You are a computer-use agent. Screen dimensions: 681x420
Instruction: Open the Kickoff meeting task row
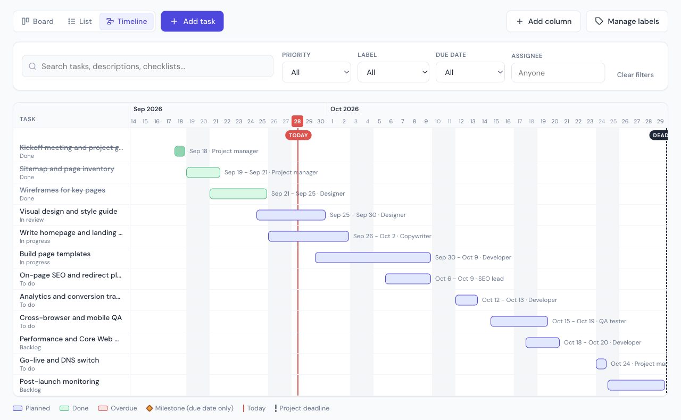(71, 151)
